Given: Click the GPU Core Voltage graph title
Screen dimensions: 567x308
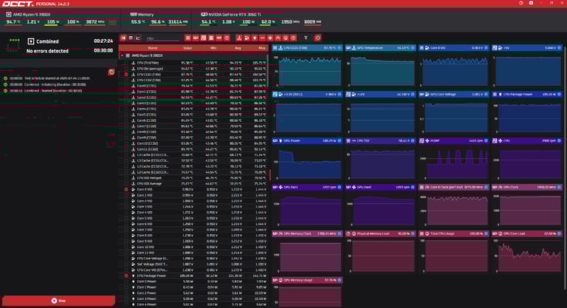Looking at the screenshot, I should pyautogui.click(x=443, y=94).
